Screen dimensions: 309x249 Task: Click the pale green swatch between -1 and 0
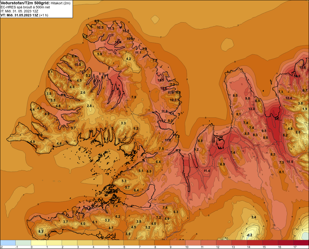coord(23,243)
